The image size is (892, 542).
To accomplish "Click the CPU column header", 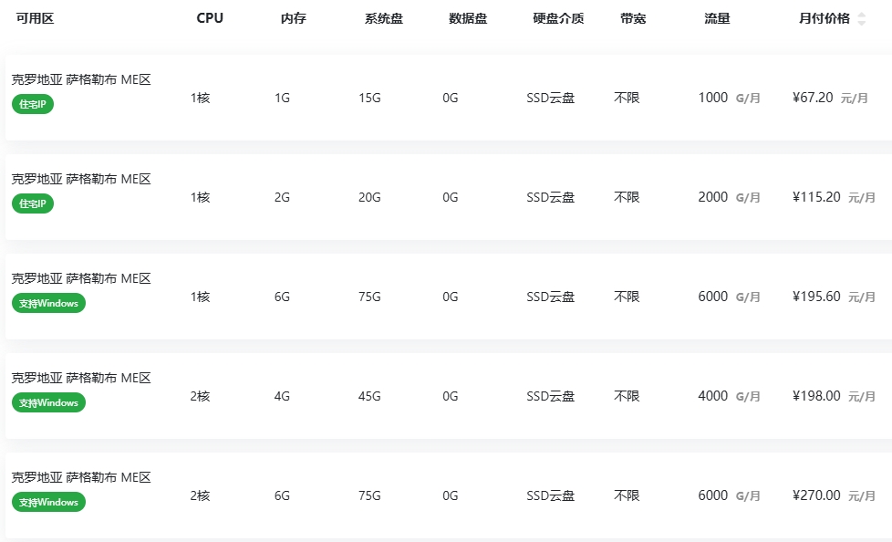I will coord(210,18).
